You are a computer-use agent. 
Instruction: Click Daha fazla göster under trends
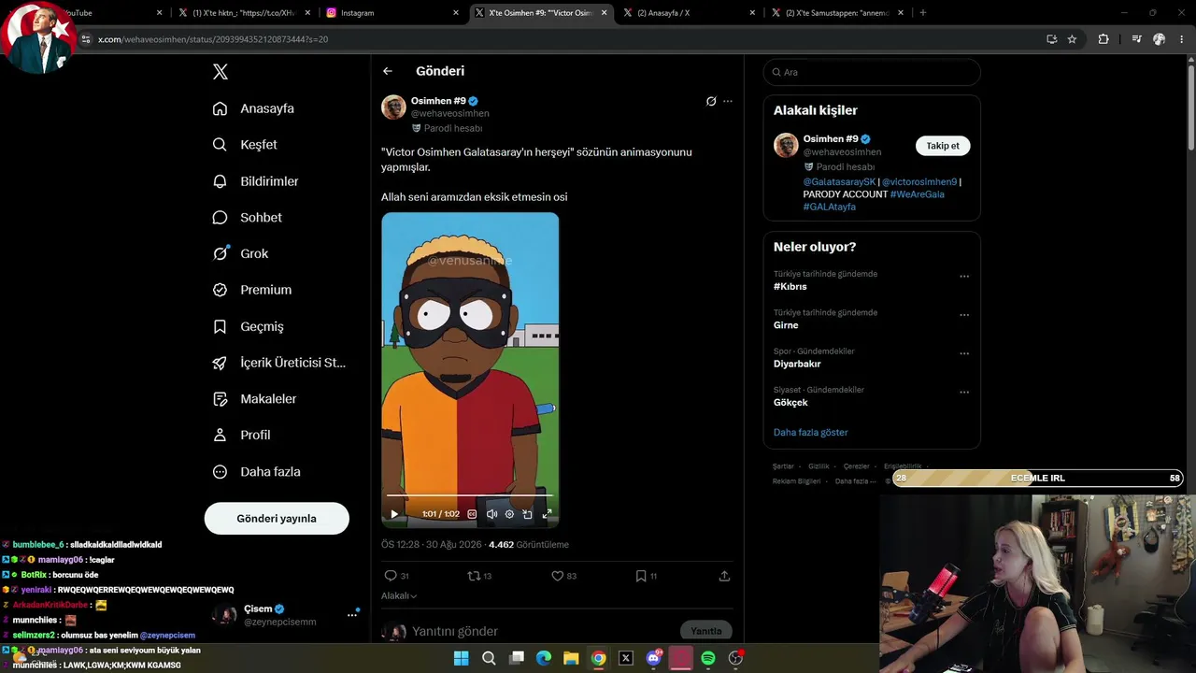click(810, 433)
